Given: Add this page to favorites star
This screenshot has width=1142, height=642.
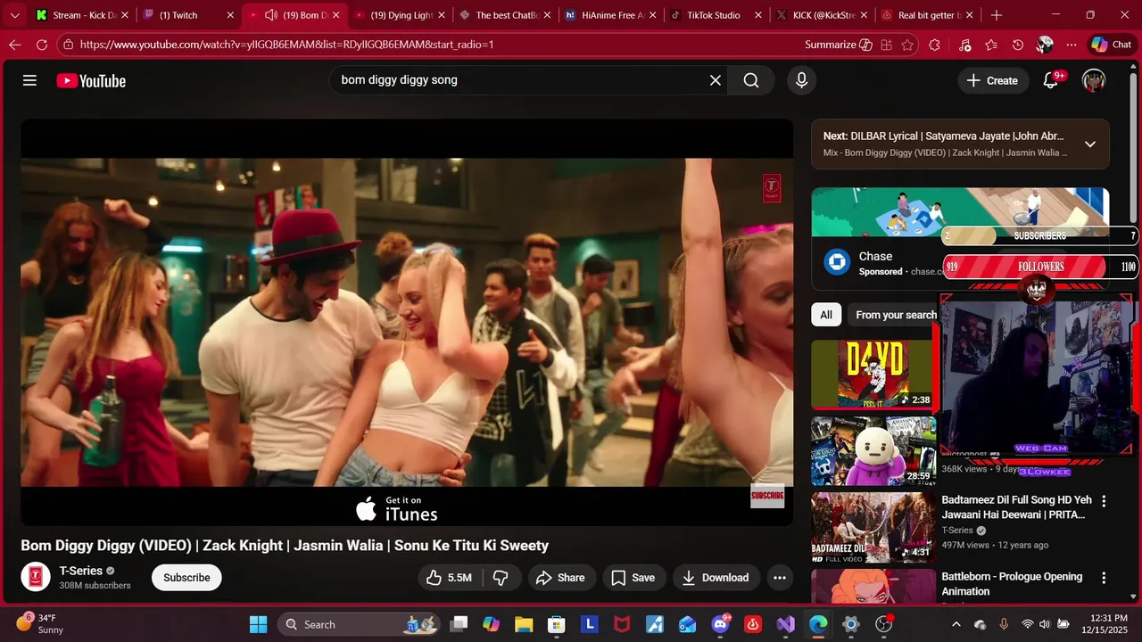Looking at the screenshot, I should [907, 45].
